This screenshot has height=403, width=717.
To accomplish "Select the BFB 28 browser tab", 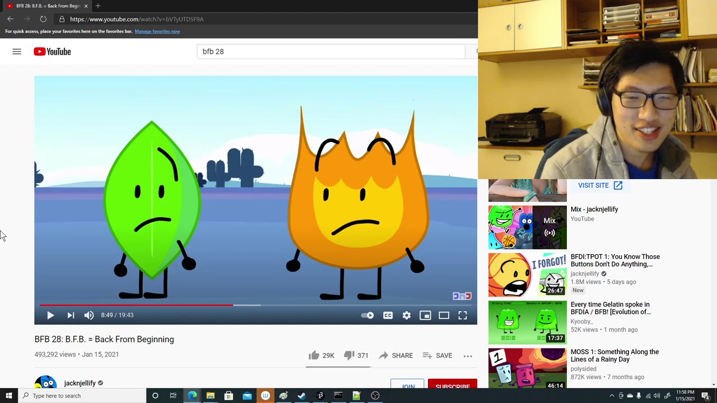I will coord(47,6).
